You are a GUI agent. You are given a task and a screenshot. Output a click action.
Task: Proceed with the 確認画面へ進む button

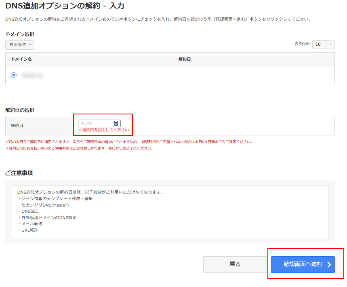tap(303, 264)
